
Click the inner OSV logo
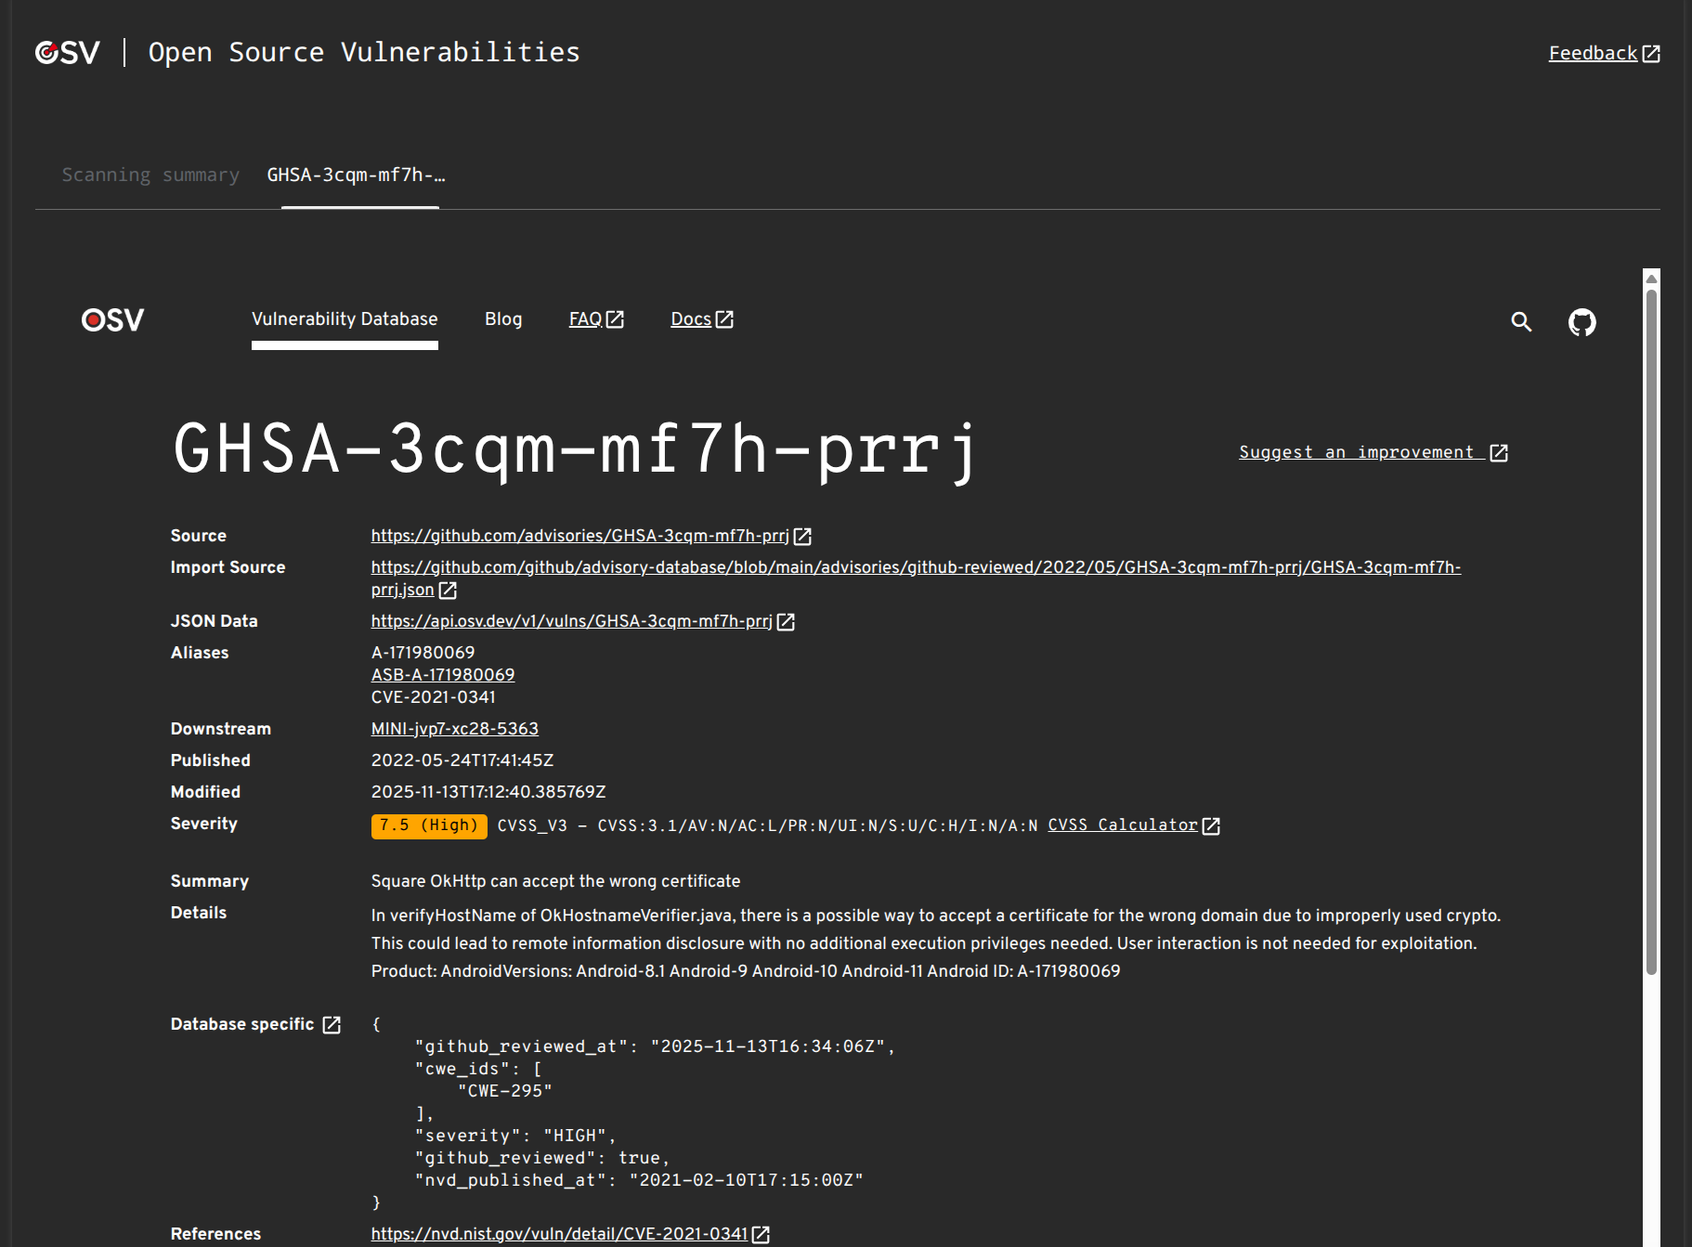(113, 320)
